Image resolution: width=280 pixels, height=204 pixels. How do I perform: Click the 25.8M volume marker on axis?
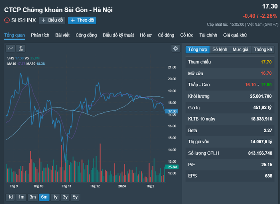point(172,167)
